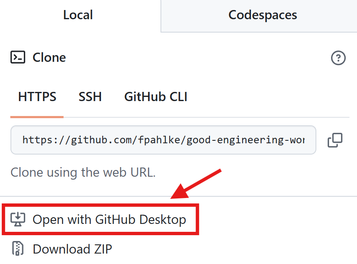This screenshot has width=357, height=264.
Task: Switch to the SSH clone option
Action: pos(90,97)
